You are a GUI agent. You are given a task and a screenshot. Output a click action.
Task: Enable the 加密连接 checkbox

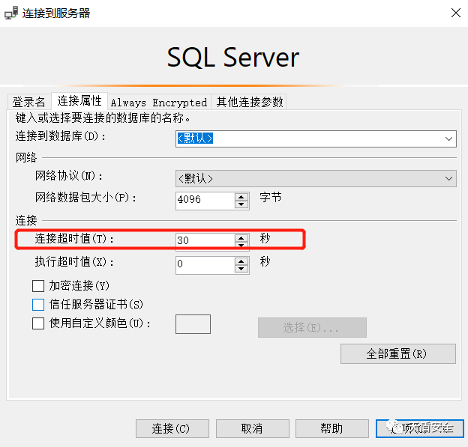pos(38,285)
